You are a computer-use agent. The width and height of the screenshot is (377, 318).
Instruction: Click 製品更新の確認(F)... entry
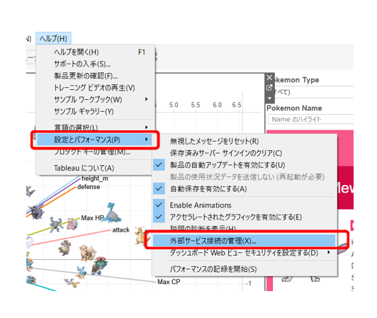95,76
